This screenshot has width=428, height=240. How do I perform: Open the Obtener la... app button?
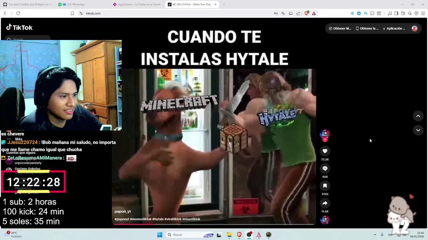click(367, 28)
